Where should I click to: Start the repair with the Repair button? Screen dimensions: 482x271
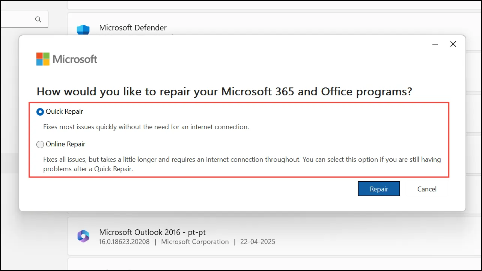pyautogui.click(x=379, y=189)
